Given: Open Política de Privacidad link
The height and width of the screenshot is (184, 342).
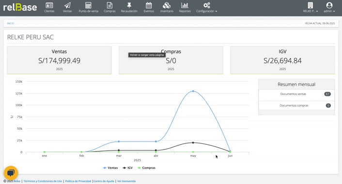Looking at the screenshot, I should pos(78,181).
